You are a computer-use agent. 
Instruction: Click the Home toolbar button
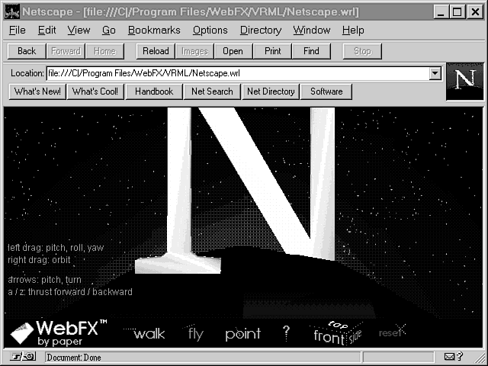pos(104,51)
